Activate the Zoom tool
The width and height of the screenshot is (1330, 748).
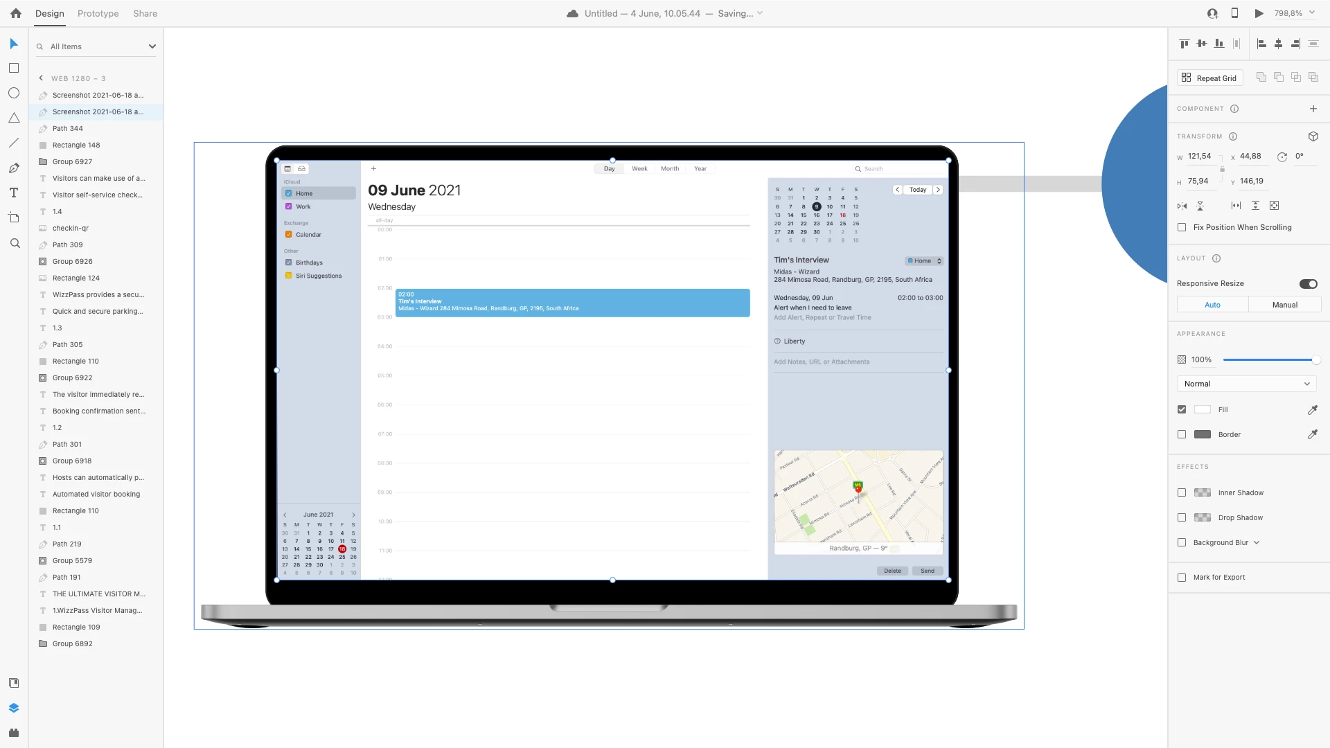(x=15, y=243)
